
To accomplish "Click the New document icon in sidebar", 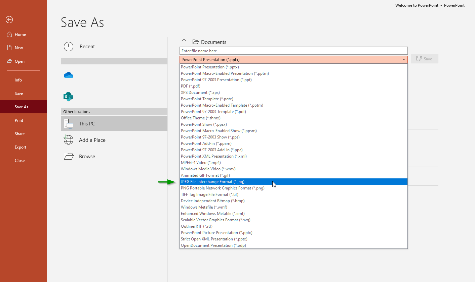I will tap(9, 48).
